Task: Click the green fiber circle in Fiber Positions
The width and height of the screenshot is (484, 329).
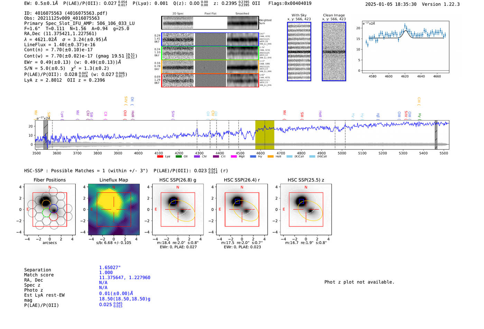Action: point(46,213)
